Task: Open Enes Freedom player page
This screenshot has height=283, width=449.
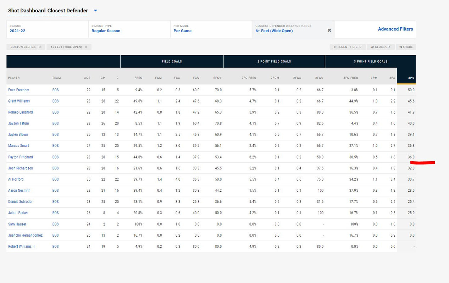Action: tap(19, 90)
